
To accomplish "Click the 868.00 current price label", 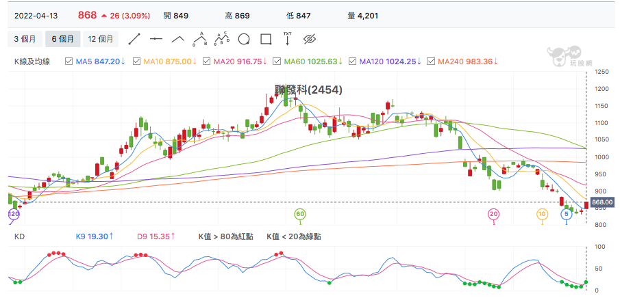I will (x=602, y=202).
